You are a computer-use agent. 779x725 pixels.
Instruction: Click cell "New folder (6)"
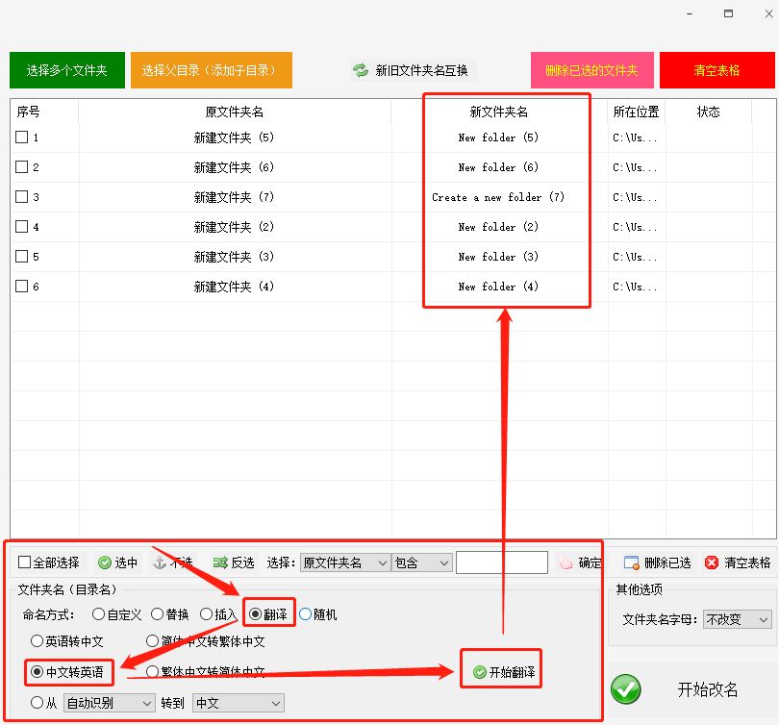point(498,167)
